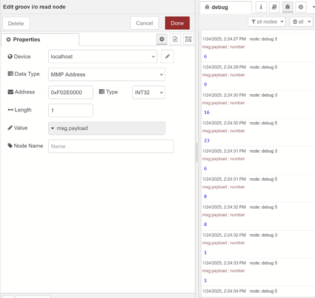Open Data Type MMP Address dropdown

107,74
